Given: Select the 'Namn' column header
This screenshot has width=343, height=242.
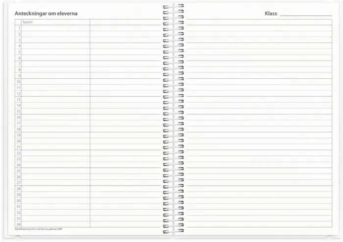Looking at the screenshot, I should (x=27, y=22).
